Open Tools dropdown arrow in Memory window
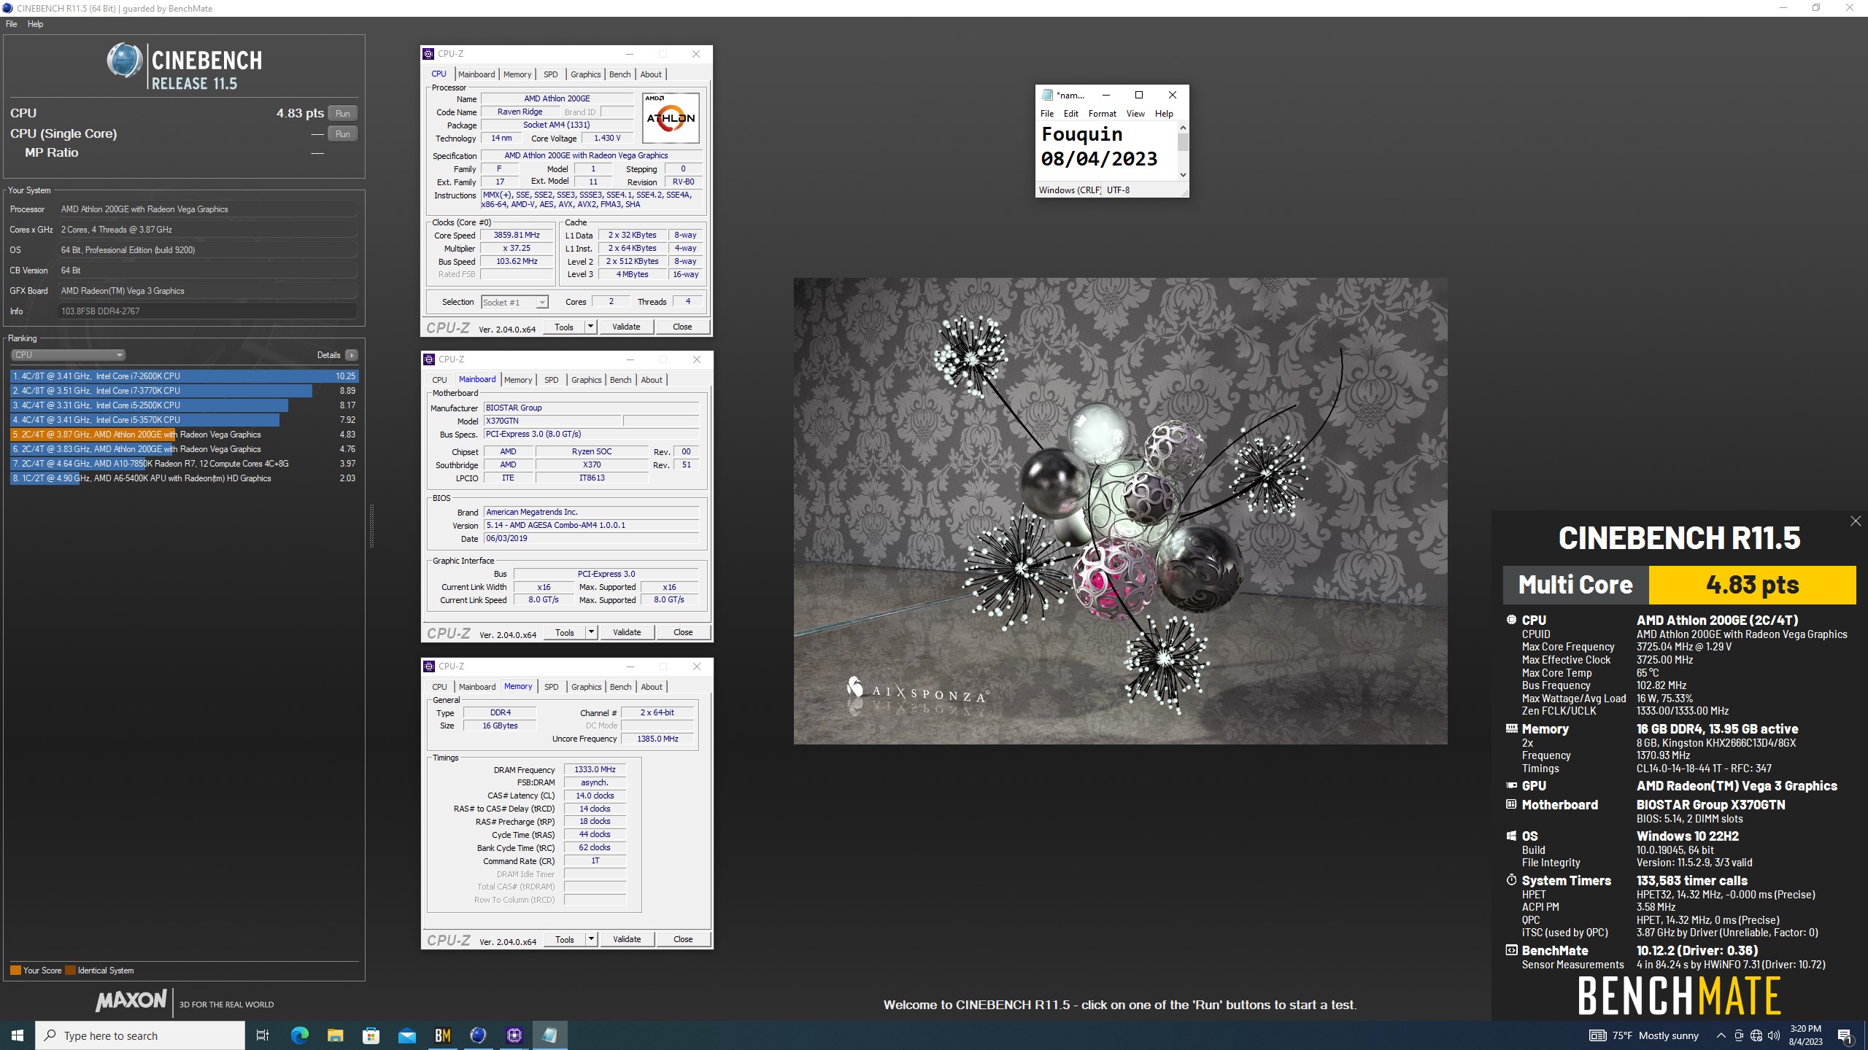The width and height of the screenshot is (1868, 1050). coord(591,939)
